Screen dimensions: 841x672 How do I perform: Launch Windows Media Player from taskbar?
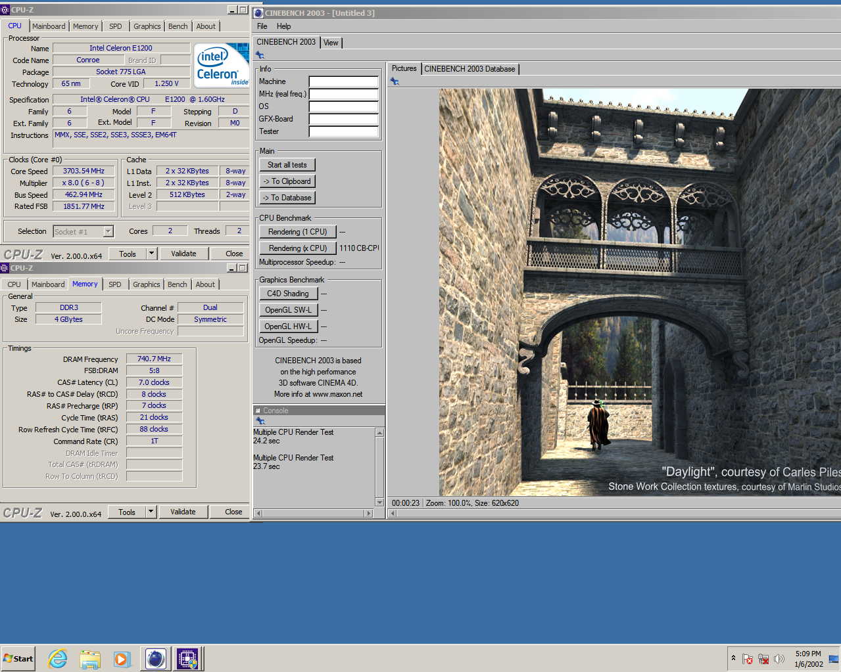122,659
